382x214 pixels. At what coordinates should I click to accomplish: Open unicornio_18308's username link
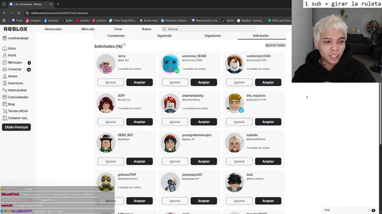coord(194,56)
